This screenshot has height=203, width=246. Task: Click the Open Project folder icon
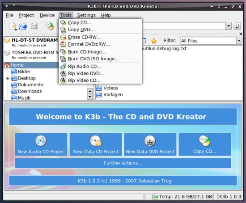click(x=23, y=26)
